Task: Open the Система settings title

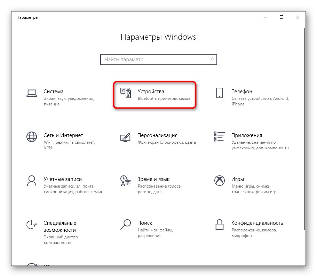Action: click(x=53, y=92)
